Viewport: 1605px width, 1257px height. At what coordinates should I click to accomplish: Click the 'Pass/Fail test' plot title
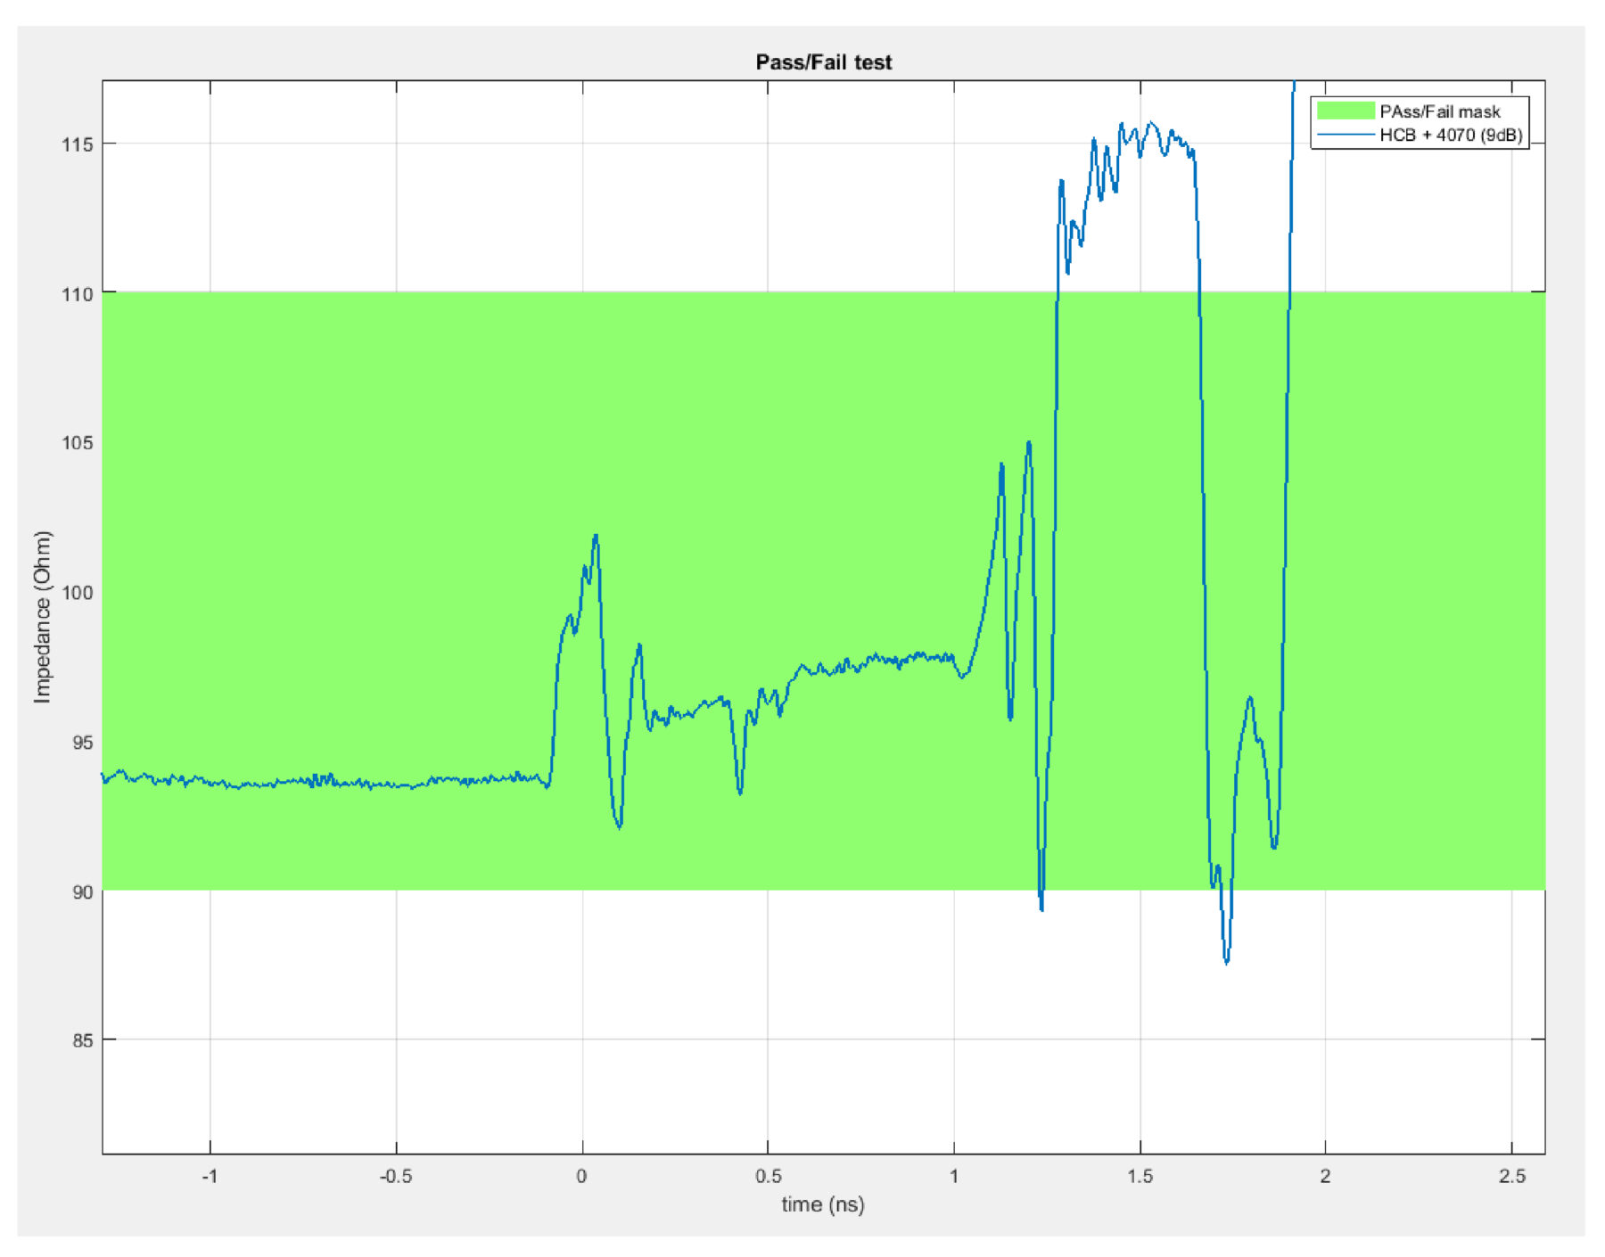[x=823, y=62]
